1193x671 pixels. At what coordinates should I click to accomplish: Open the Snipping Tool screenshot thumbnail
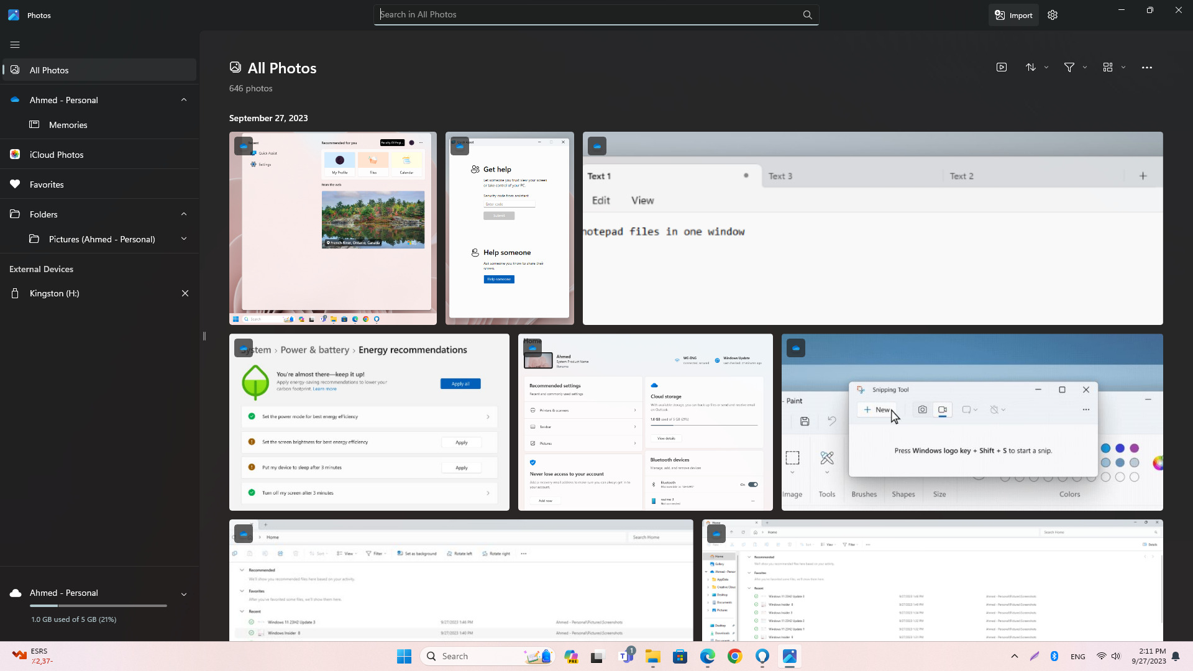(x=972, y=422)
